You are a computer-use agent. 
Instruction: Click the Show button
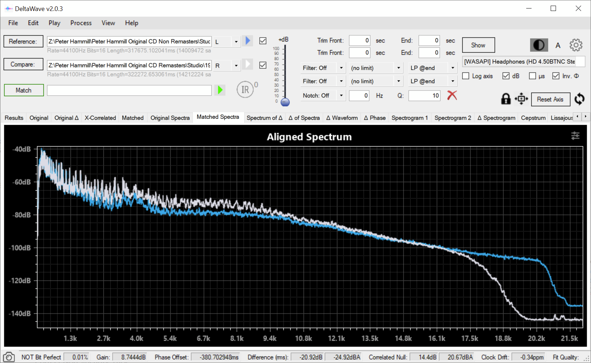(478, 45)
